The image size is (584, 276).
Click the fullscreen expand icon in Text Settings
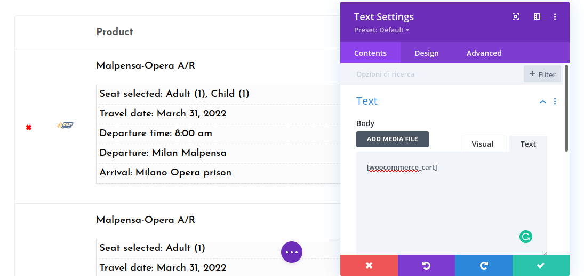click(x=516, y=16)
